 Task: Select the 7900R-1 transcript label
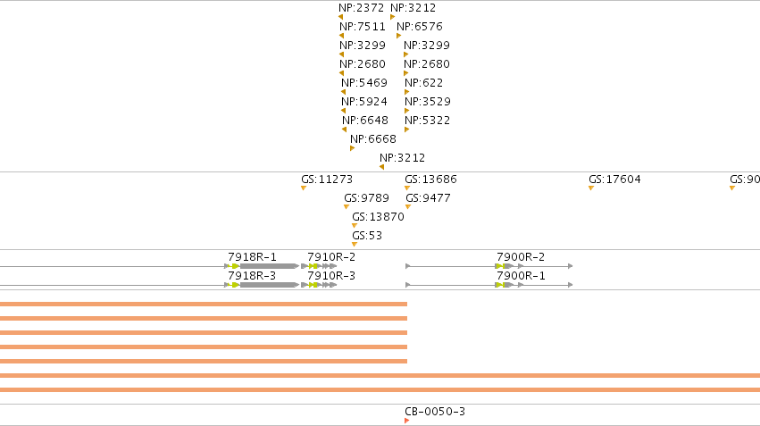[521, 276]
